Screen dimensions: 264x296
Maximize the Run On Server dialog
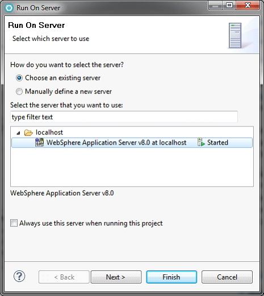click(229, 5)
